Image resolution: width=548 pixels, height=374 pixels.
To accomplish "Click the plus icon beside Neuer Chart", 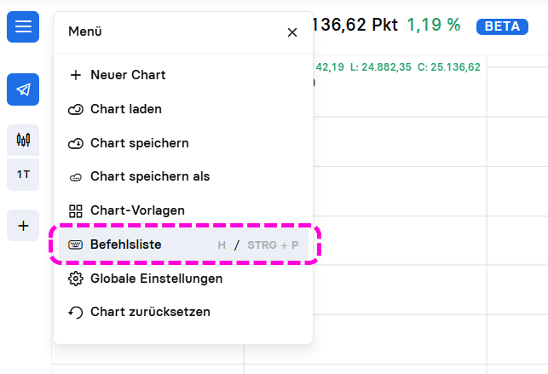I will pos(75,75).
